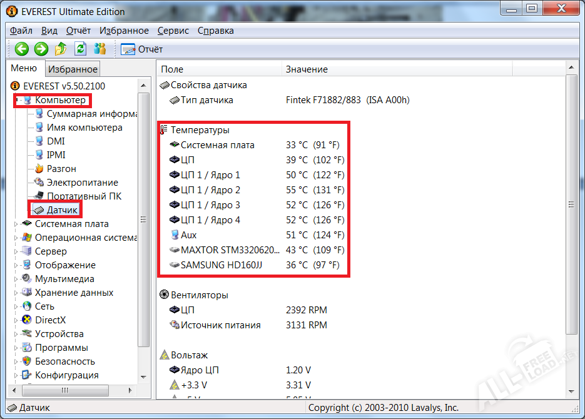Click the green Forward arrow icon
Image resolution: width=585 pixels, height=419 pixels.
[x=41, y=49]
